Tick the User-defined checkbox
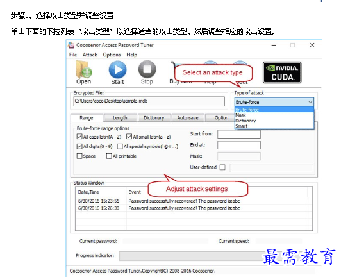Image resolution: width=341 pixels, height=277 pixels. (222, 167)
